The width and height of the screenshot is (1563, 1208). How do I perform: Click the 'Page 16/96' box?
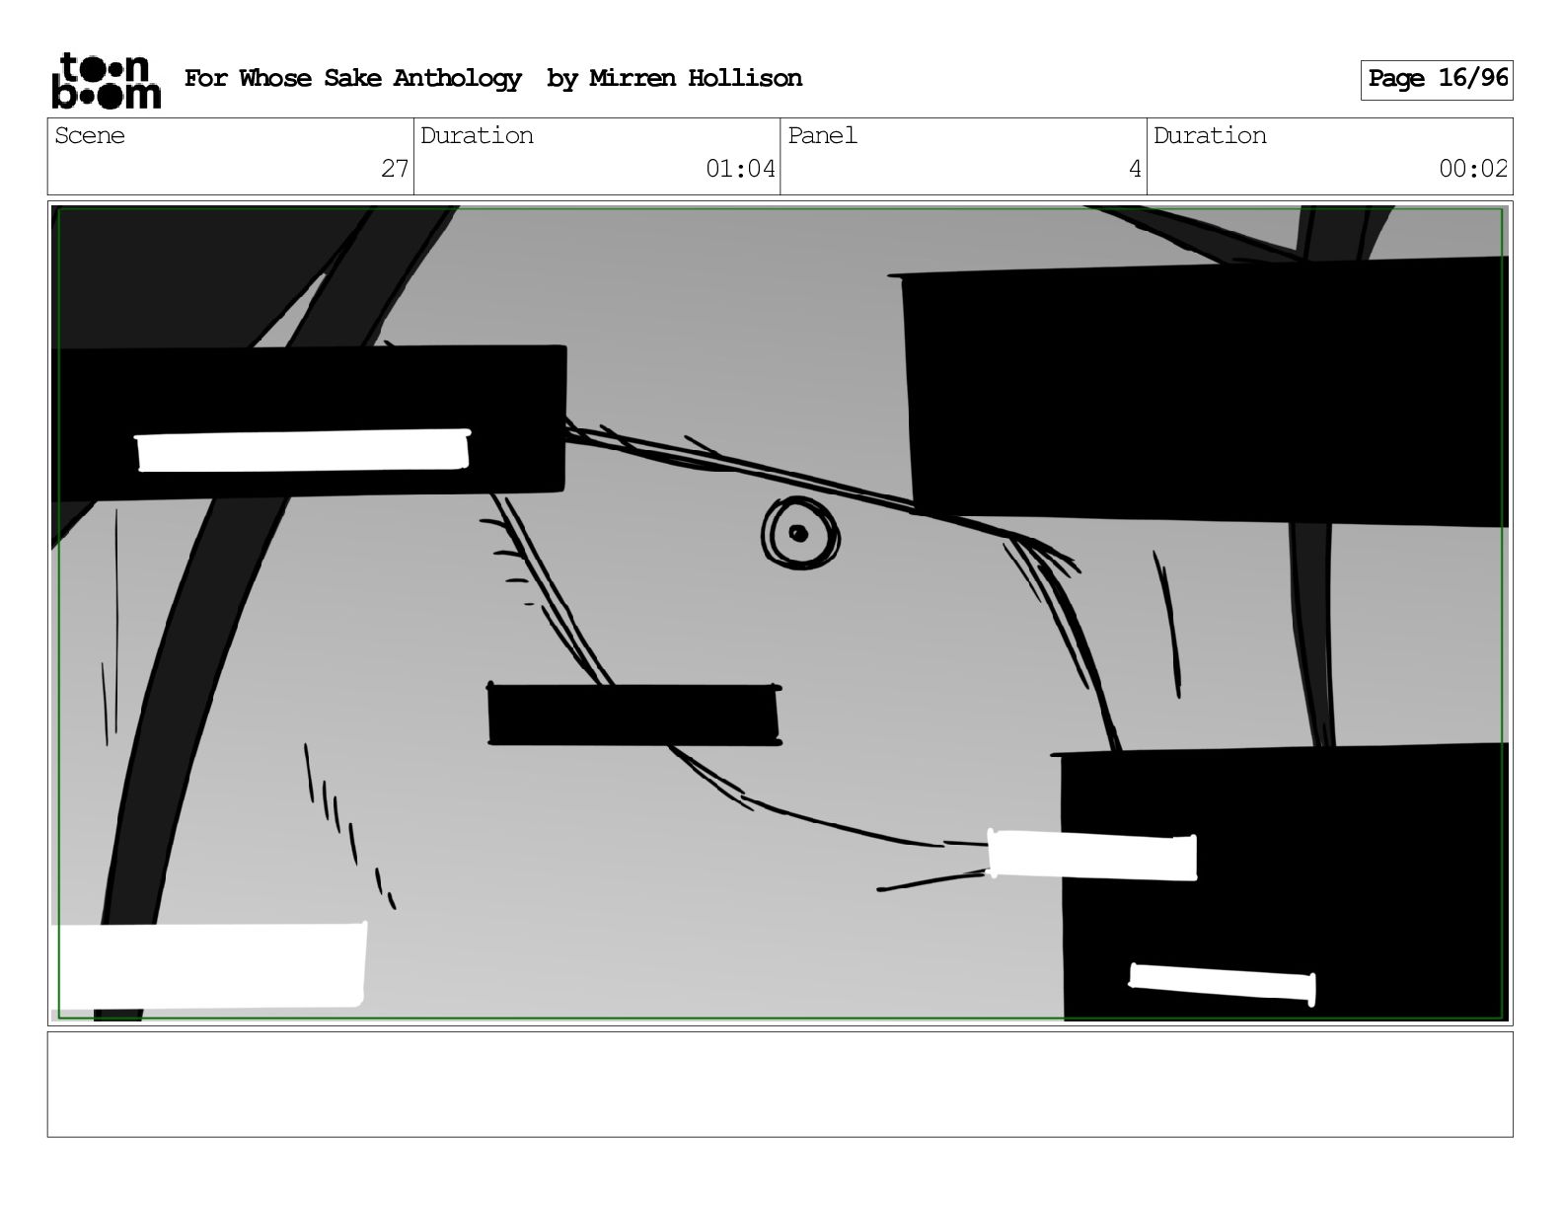point(1437,79)
